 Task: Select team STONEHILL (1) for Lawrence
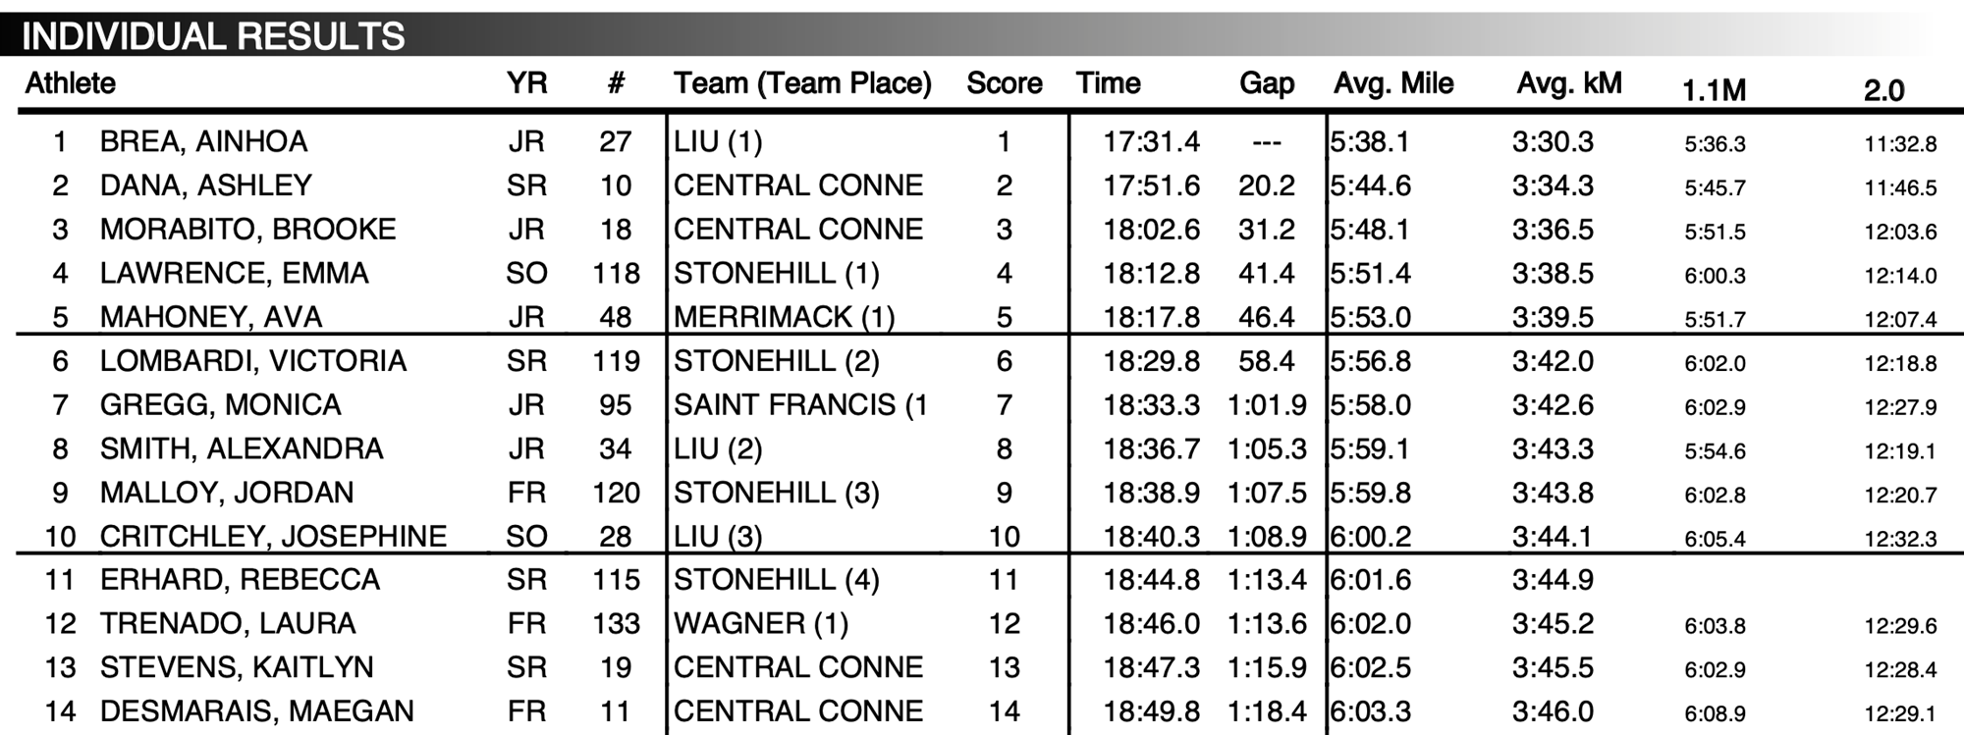776,273
